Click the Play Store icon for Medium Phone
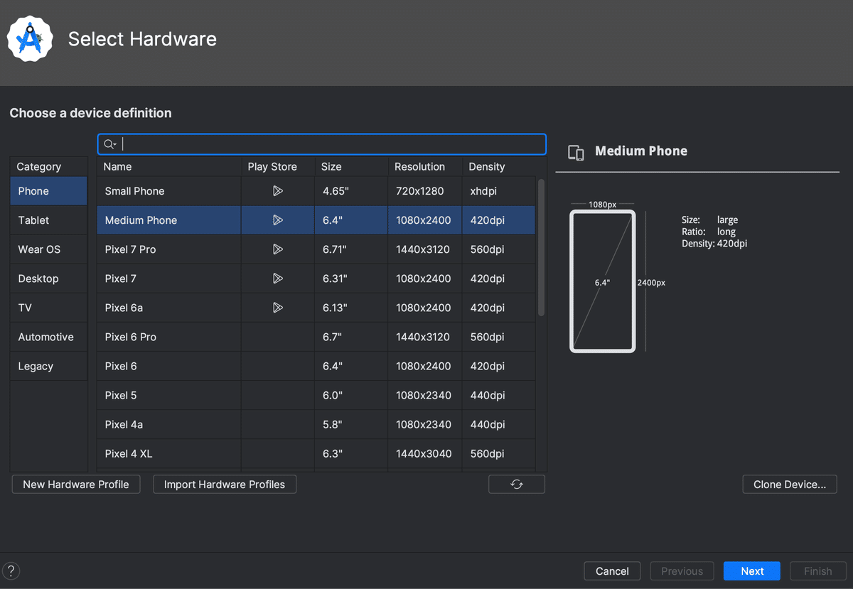Image resolution: width=853 pixels, height=589 pixels. [x=278, y=220]
